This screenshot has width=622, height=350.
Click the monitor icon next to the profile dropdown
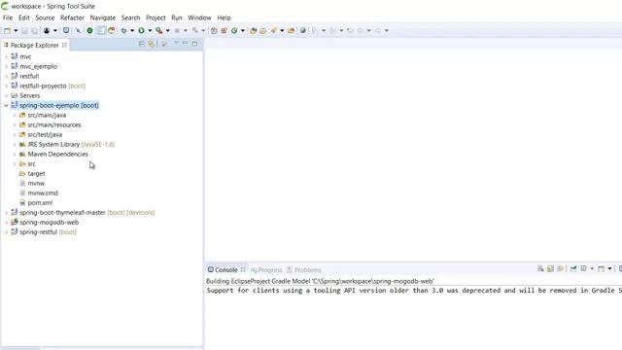pos(66,30)
